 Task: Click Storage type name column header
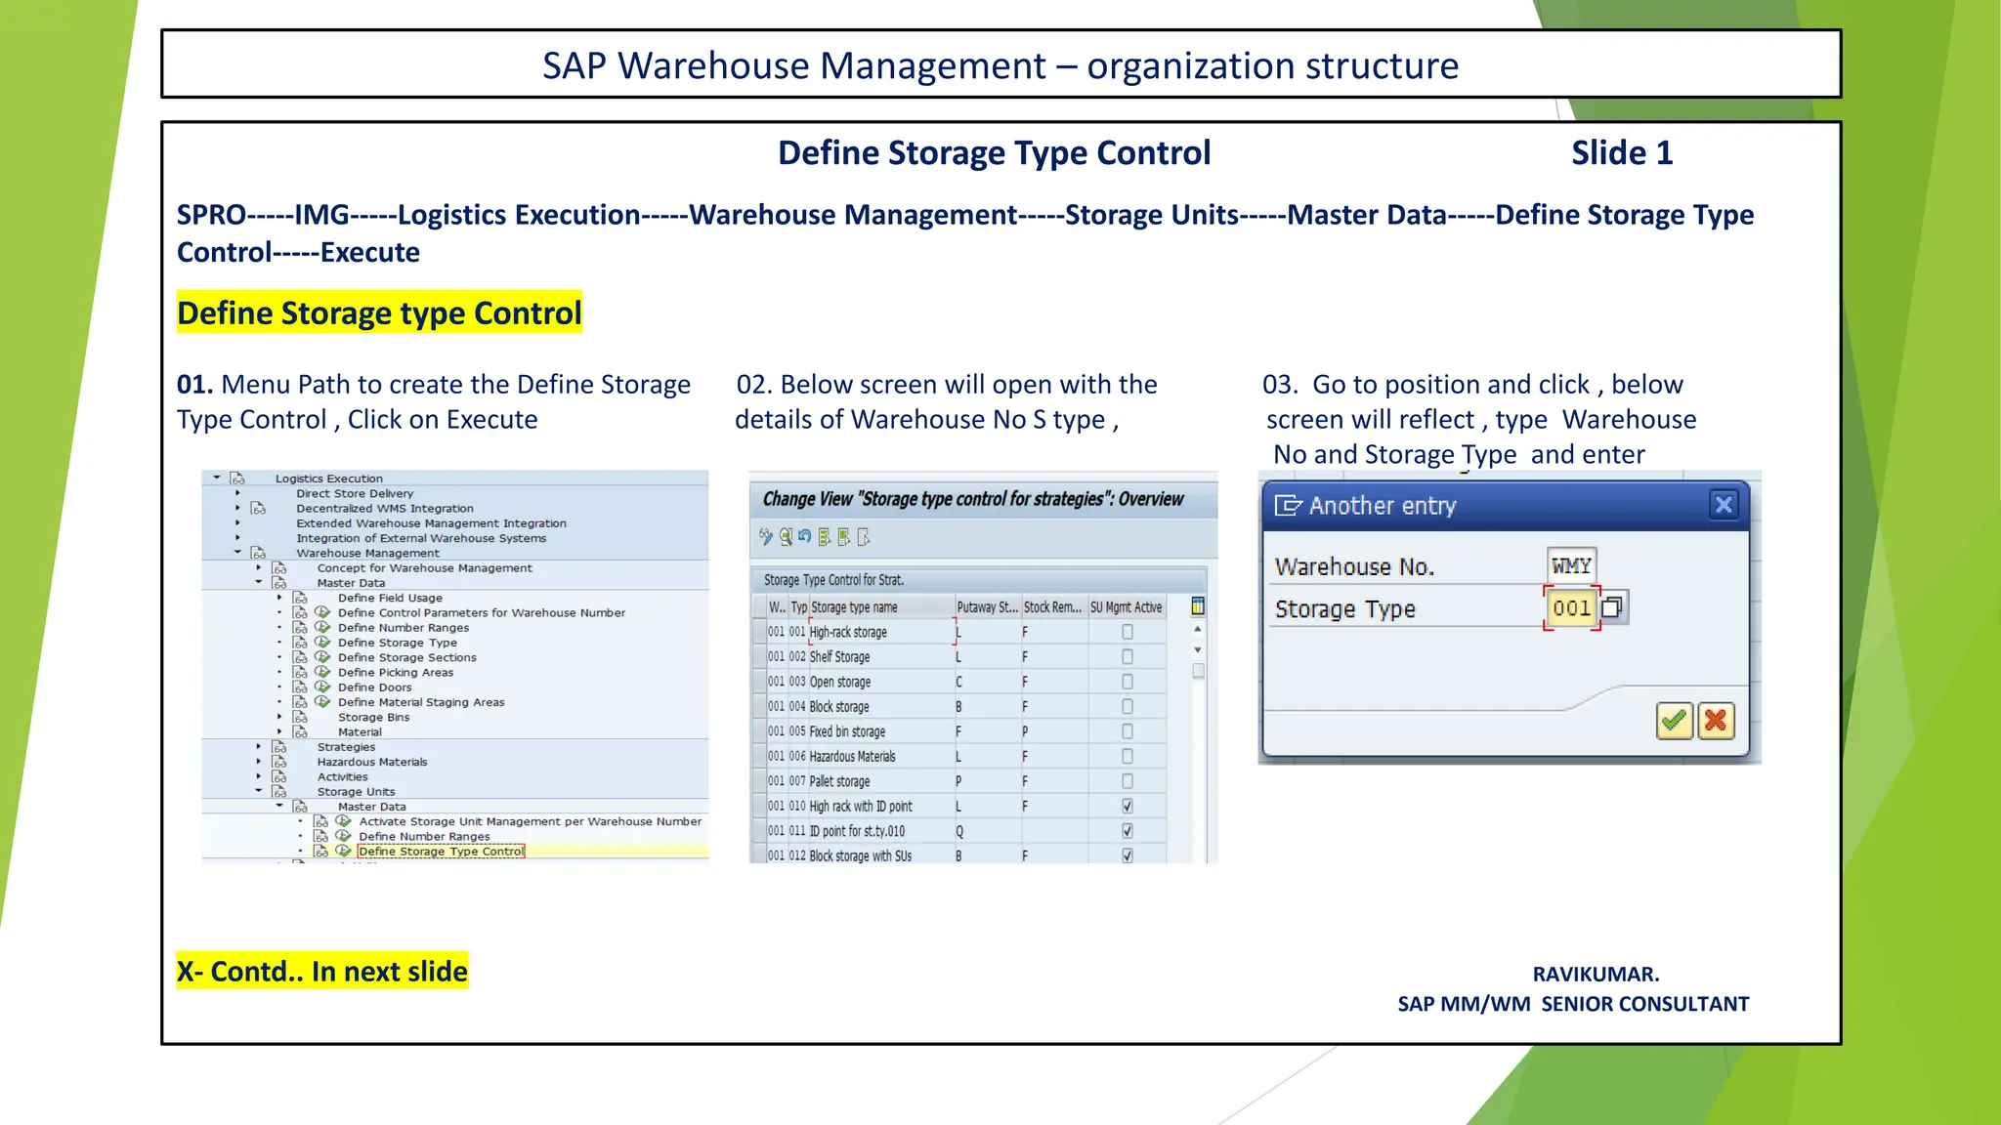point(881,606)
